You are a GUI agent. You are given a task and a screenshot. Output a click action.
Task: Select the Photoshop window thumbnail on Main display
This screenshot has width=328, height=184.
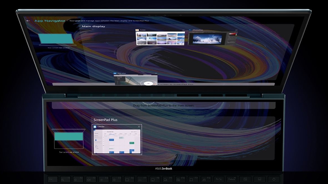point(212,39)
